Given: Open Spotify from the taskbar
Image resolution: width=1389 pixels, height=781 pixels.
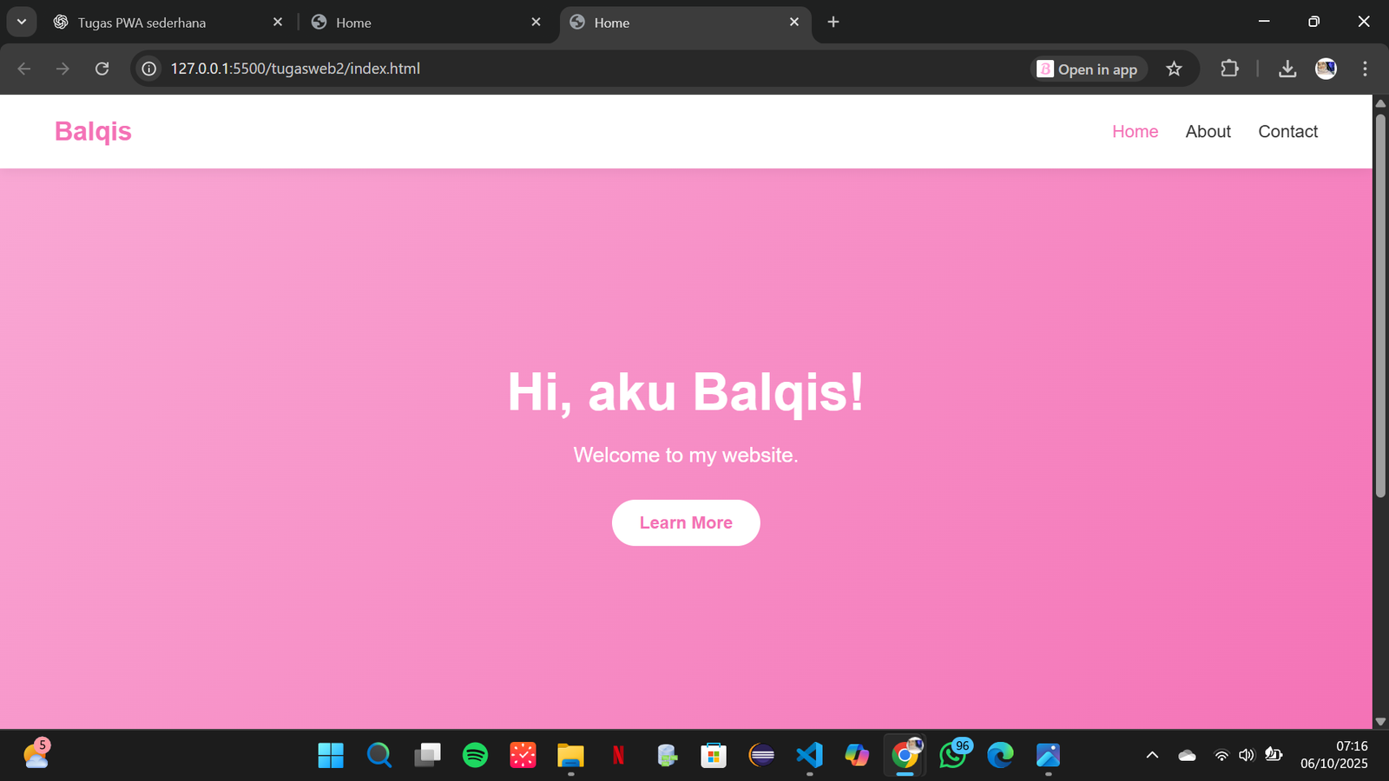Looking at the screenshot, I should coord(475,755).
